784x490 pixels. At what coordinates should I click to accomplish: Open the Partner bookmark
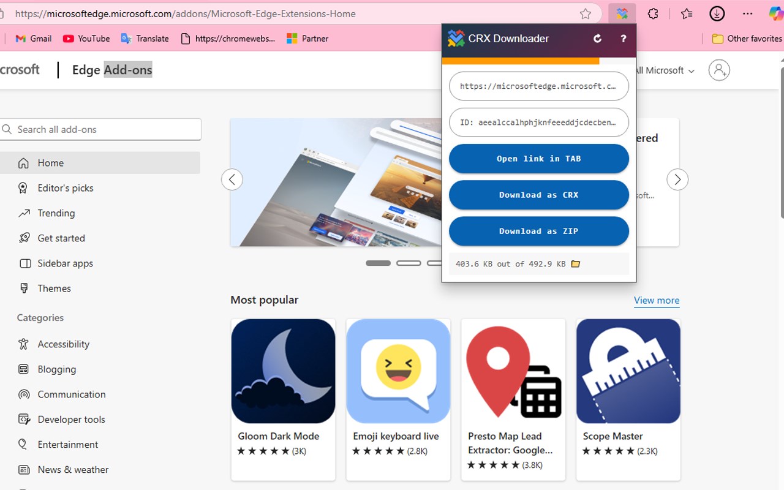(x=307, y=38)
